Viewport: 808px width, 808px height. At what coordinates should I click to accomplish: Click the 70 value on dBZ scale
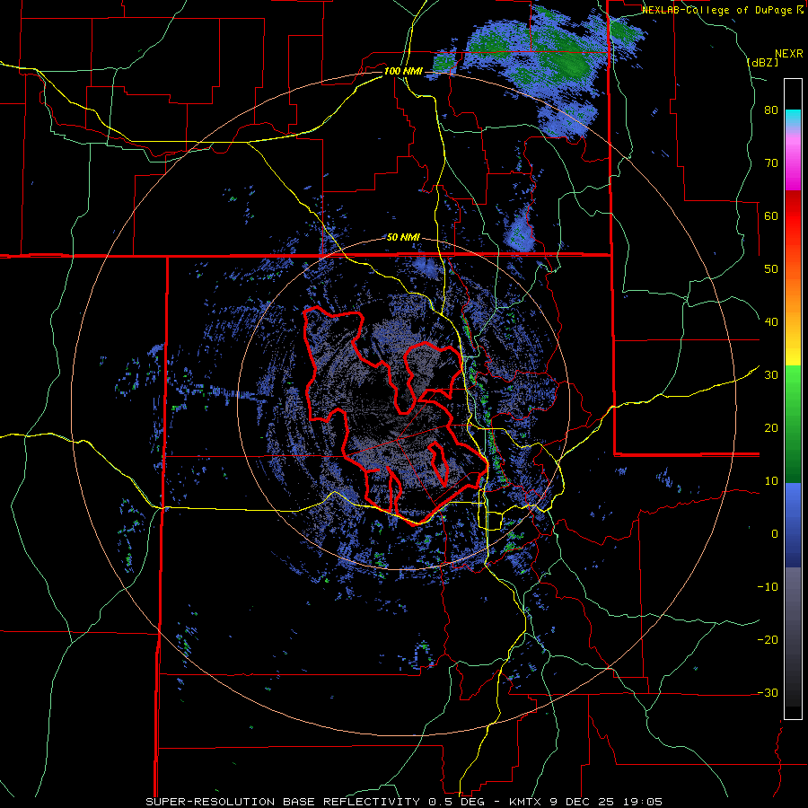(x=771, y=163)
